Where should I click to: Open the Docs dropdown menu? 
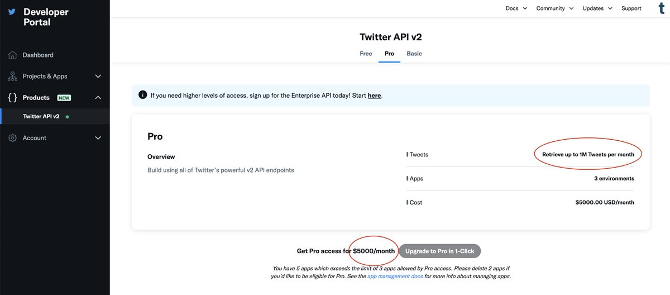click(x=516, y=8)
